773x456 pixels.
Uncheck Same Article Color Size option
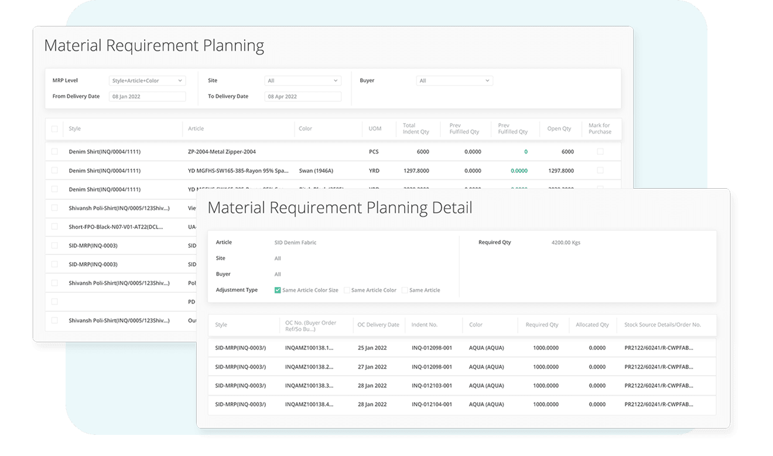pos(278,290)
